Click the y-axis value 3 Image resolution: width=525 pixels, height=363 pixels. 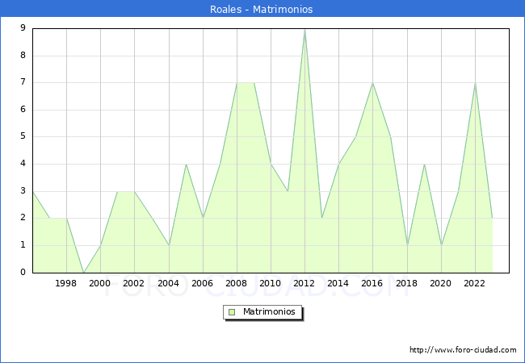tap(23, 191)
